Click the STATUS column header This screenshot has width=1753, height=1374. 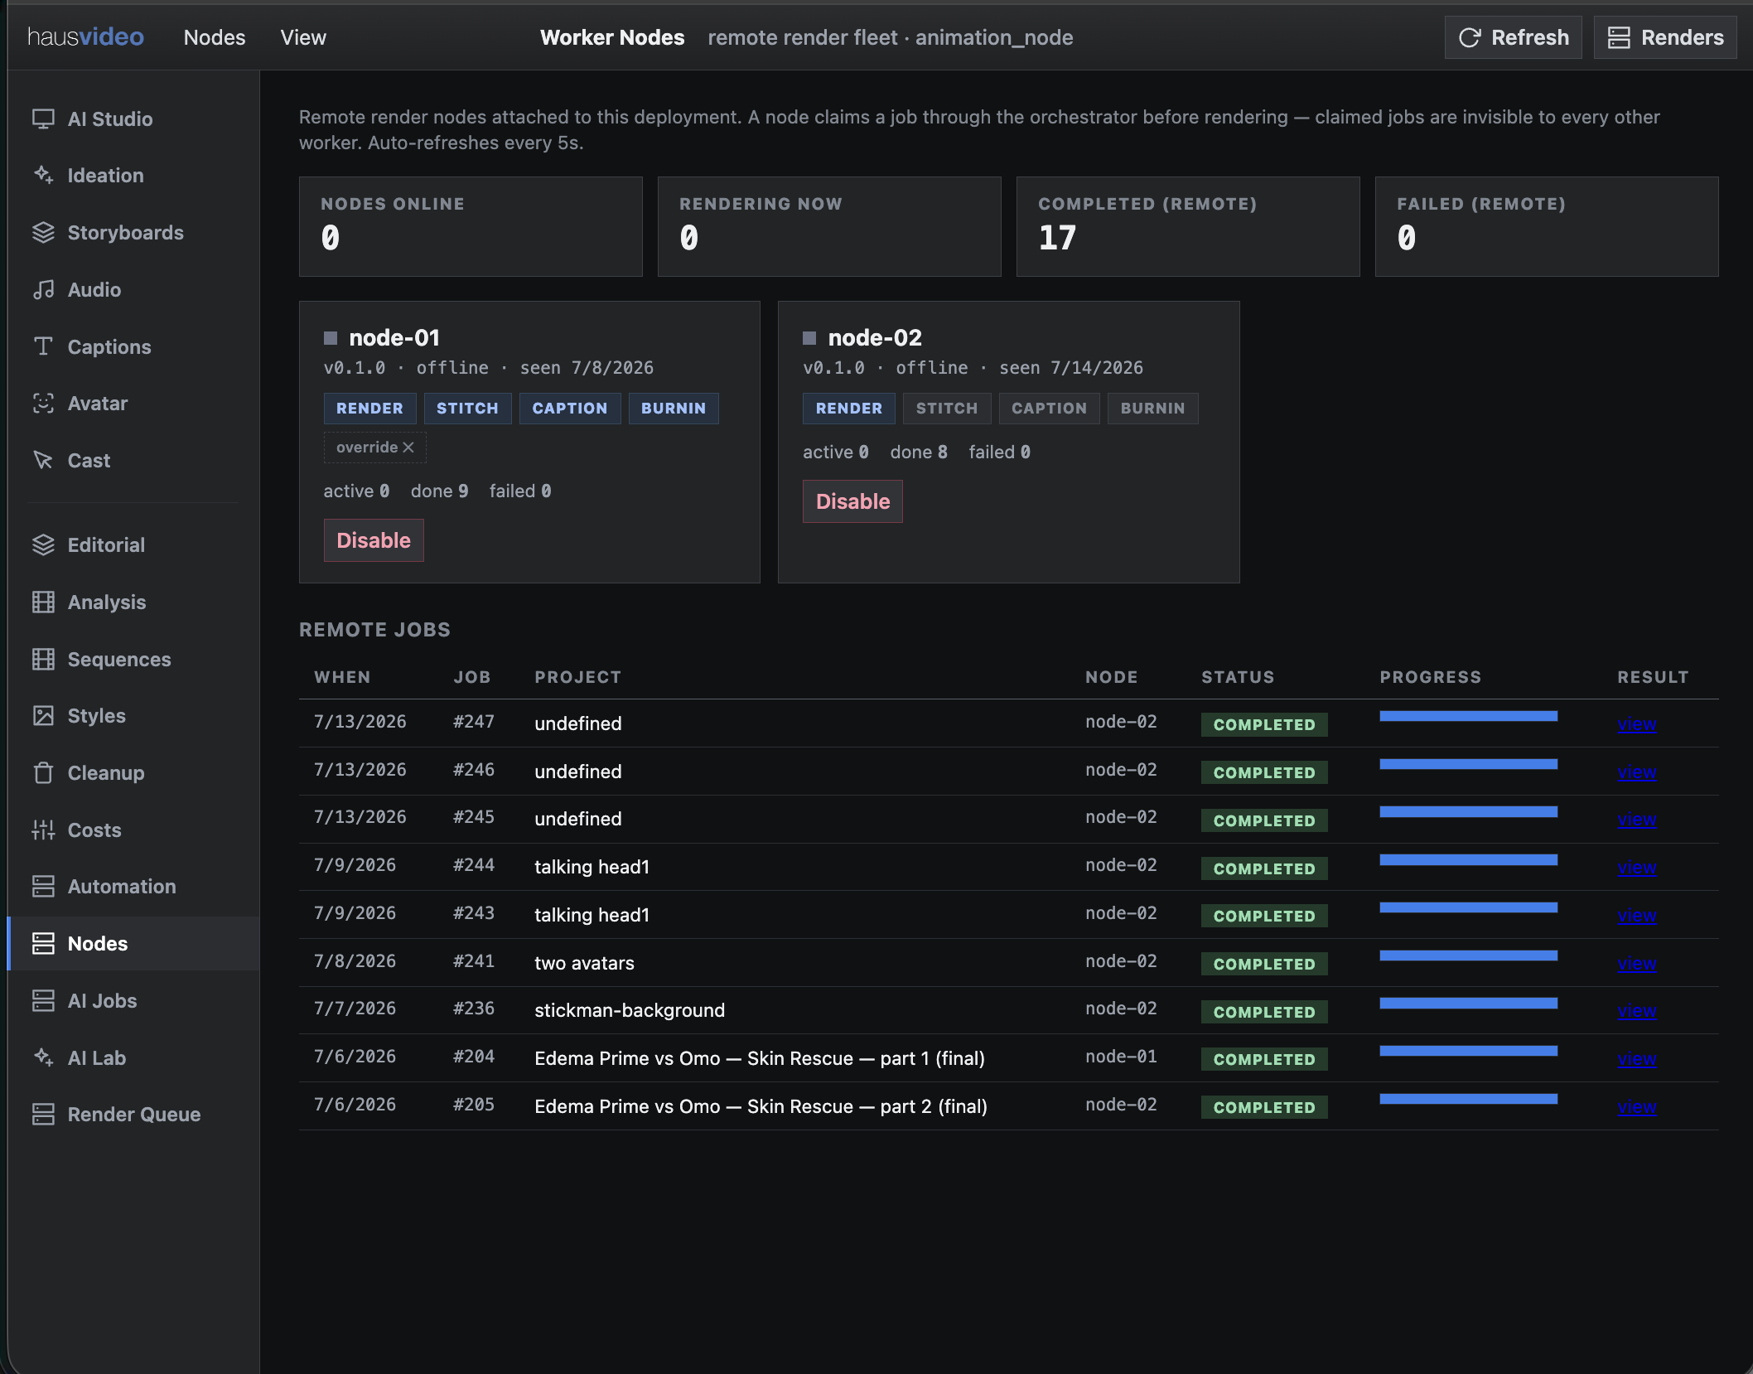[1238, 677]
